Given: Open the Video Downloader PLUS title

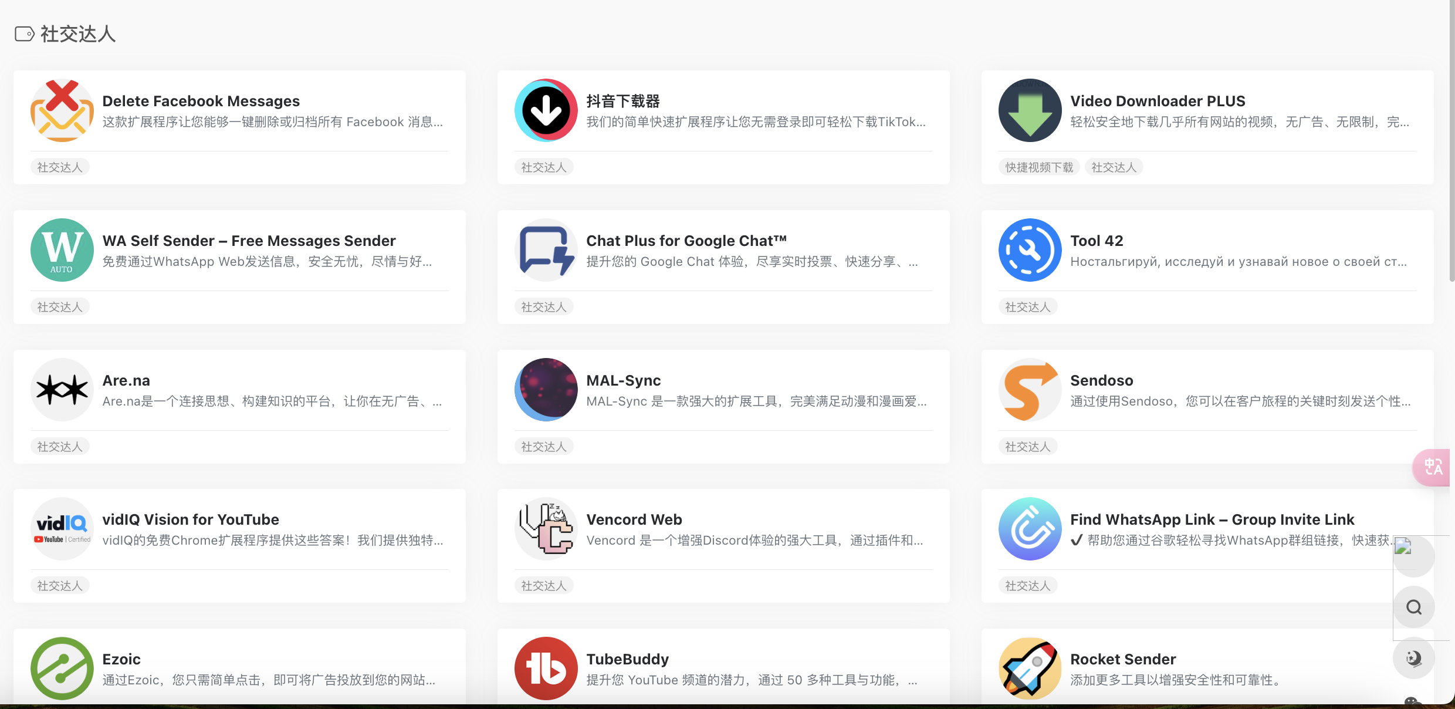Looking at the screenshot, I should click(1158, 101).
